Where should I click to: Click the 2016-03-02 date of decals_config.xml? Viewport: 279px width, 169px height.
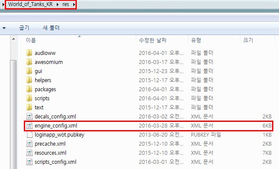coord(161,116)
